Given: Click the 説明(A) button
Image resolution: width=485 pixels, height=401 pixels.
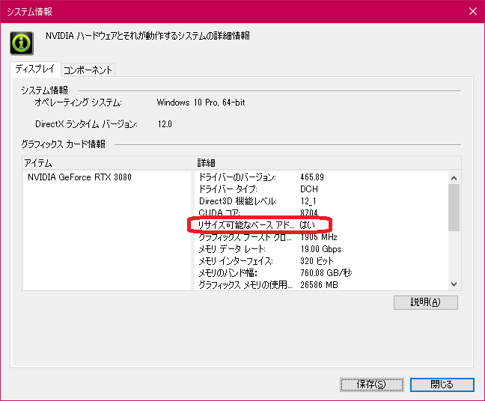Looking at the screenshot, I should tap(426, 302).
